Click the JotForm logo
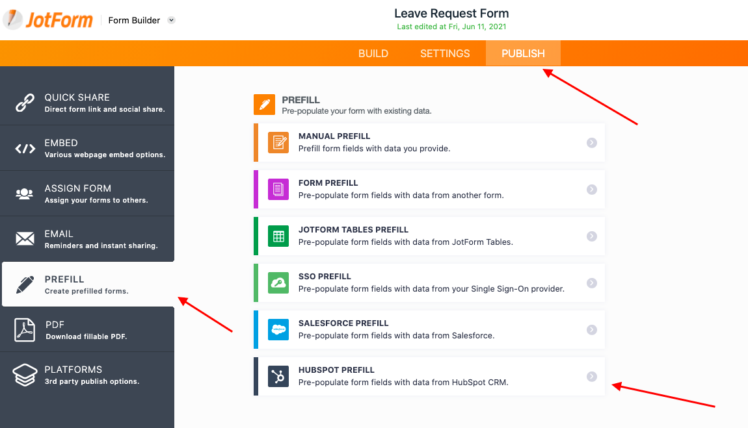 coord(48,20)
